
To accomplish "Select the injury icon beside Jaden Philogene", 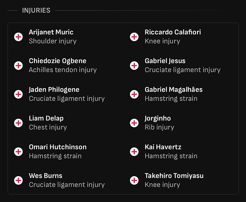I will [x=18, y=94].
